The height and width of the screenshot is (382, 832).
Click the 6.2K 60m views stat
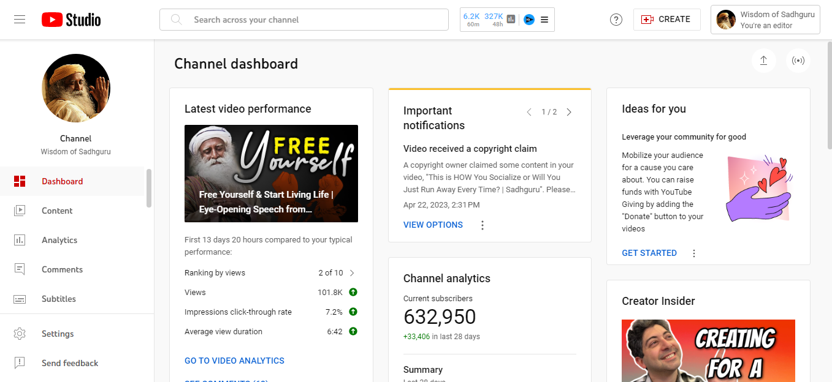click(471, 20)
